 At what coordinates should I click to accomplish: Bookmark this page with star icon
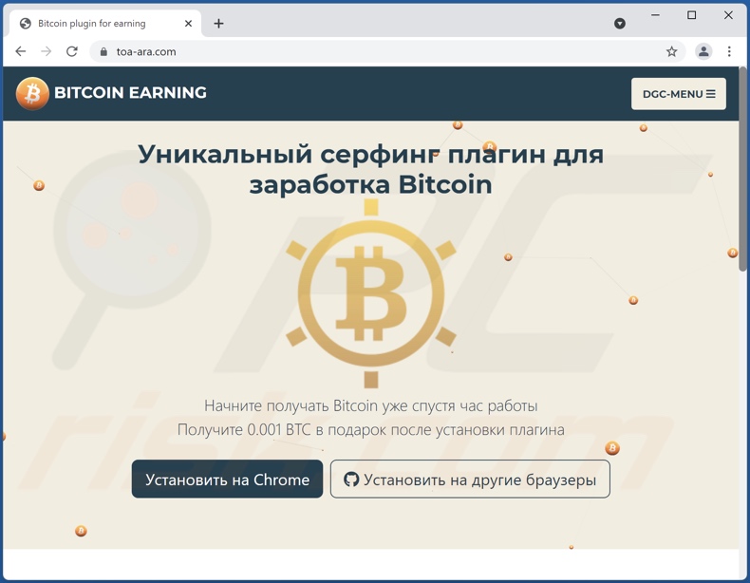coord(671,51)
